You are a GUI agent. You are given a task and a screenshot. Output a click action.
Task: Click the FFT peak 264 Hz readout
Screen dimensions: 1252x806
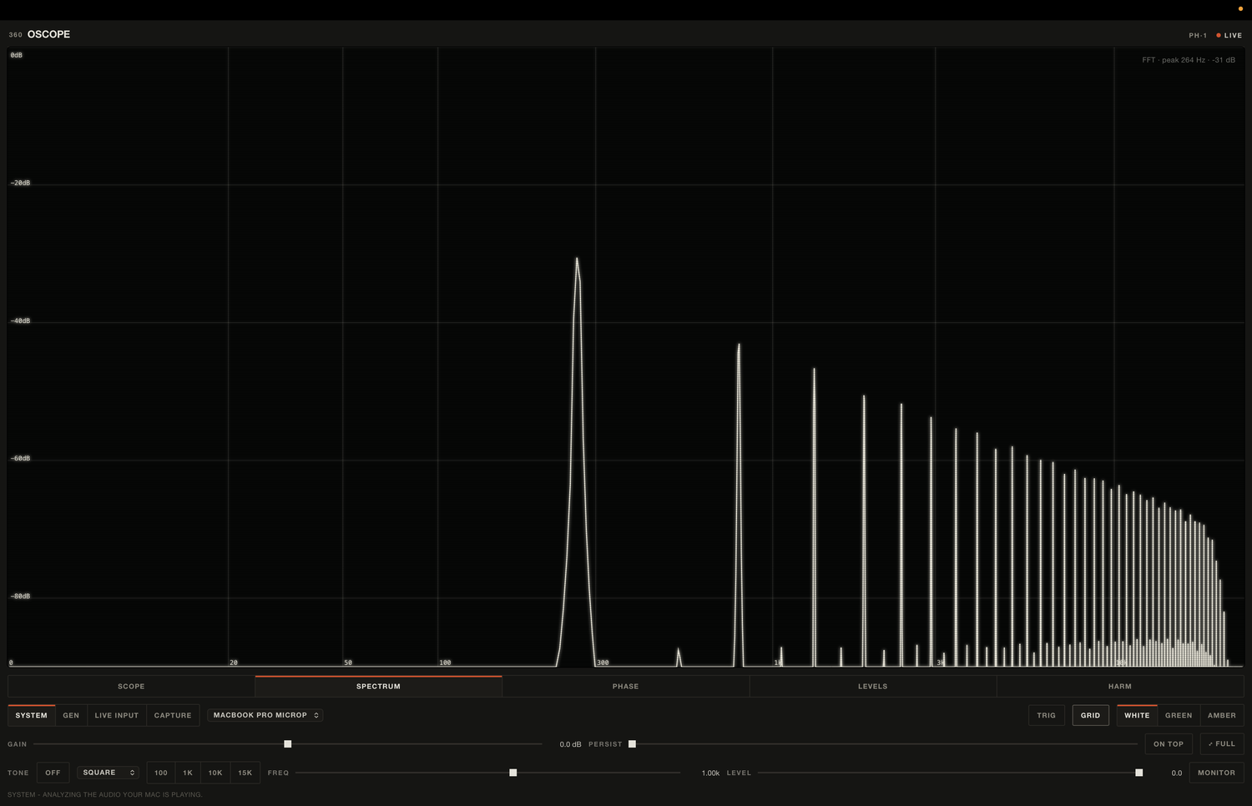point(1189,60)
